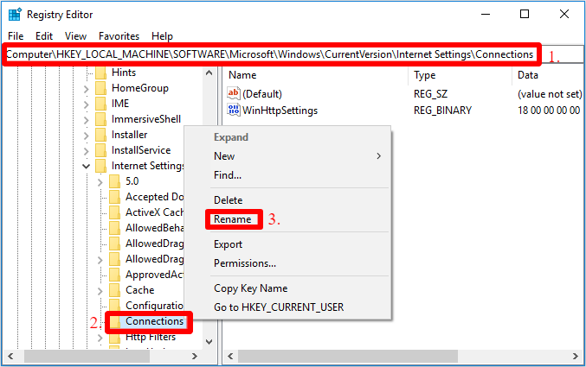Select the Hints key label
586x367 pixels.
124,73
